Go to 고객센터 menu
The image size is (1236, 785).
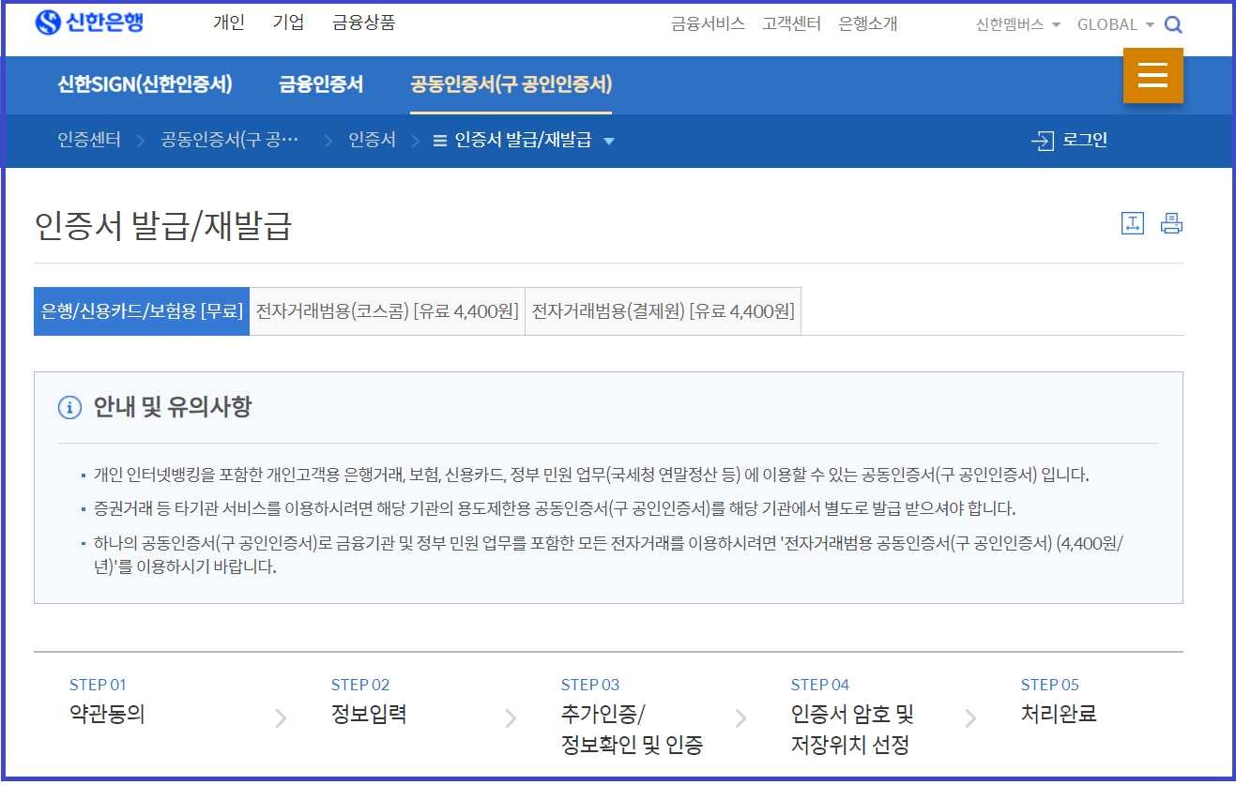coord(791,24)
